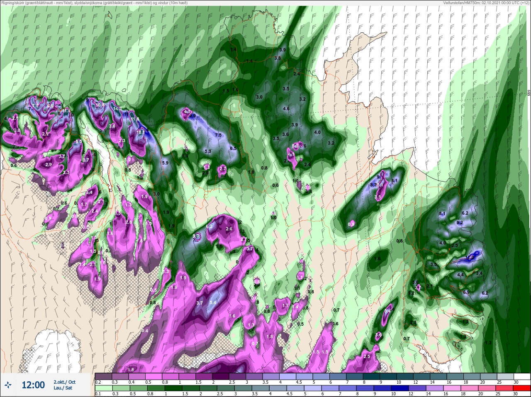Click the 9.2 precipitation value on the map

coord(459,223)
